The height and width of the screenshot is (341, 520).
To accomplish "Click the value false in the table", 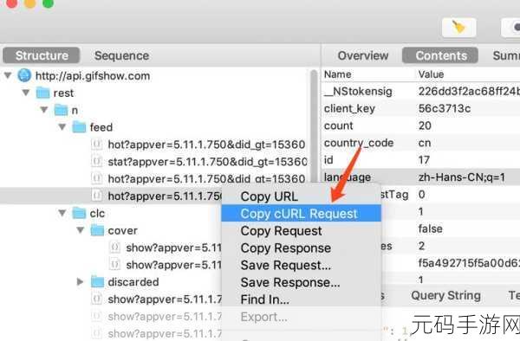I will (x=430, y=228).
